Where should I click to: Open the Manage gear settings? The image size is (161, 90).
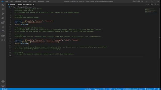3,86
